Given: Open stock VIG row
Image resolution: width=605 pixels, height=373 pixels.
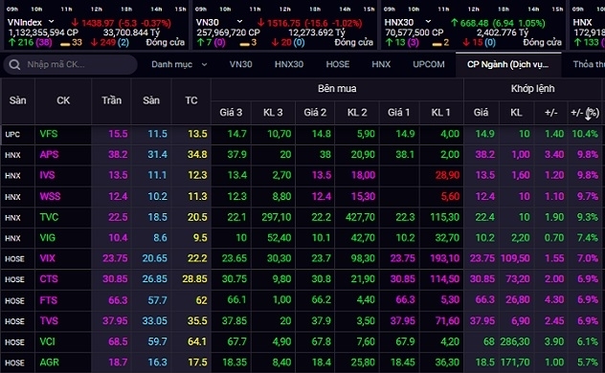Looking at the screenshot, I should (302, 238).
